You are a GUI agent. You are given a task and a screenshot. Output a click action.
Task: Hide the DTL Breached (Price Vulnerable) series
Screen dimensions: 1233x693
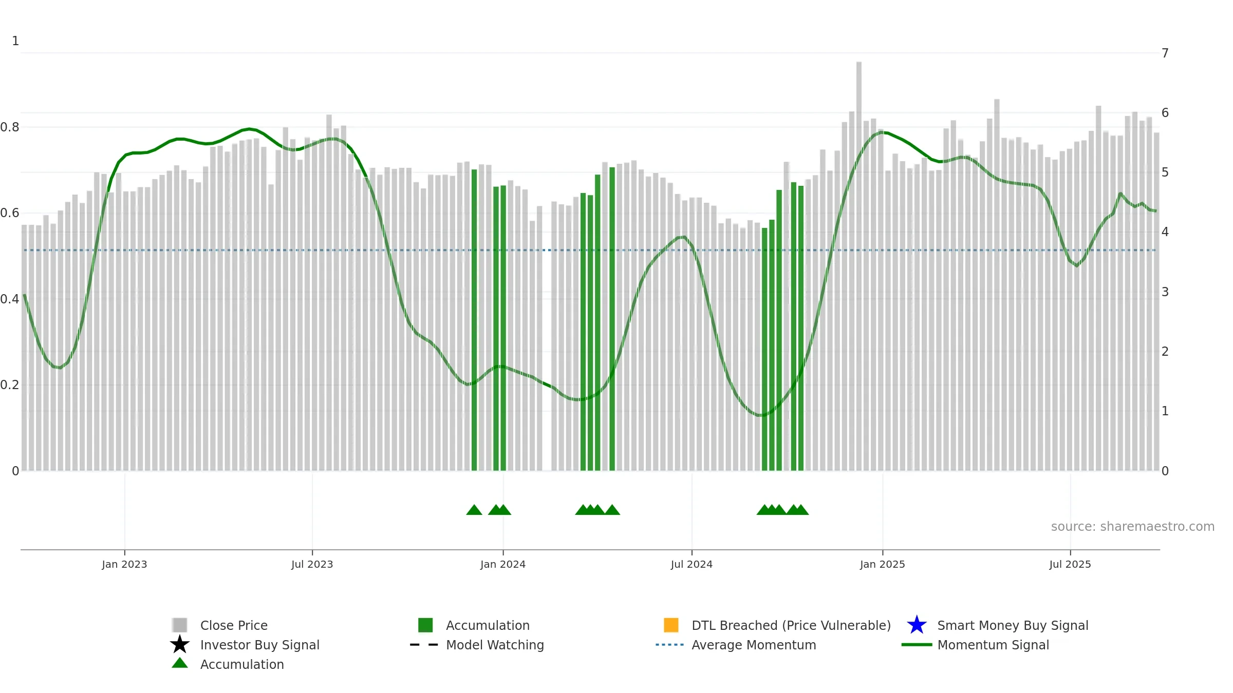coord(791,625)
